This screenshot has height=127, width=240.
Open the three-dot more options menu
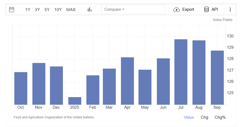(x=230, y=9)
